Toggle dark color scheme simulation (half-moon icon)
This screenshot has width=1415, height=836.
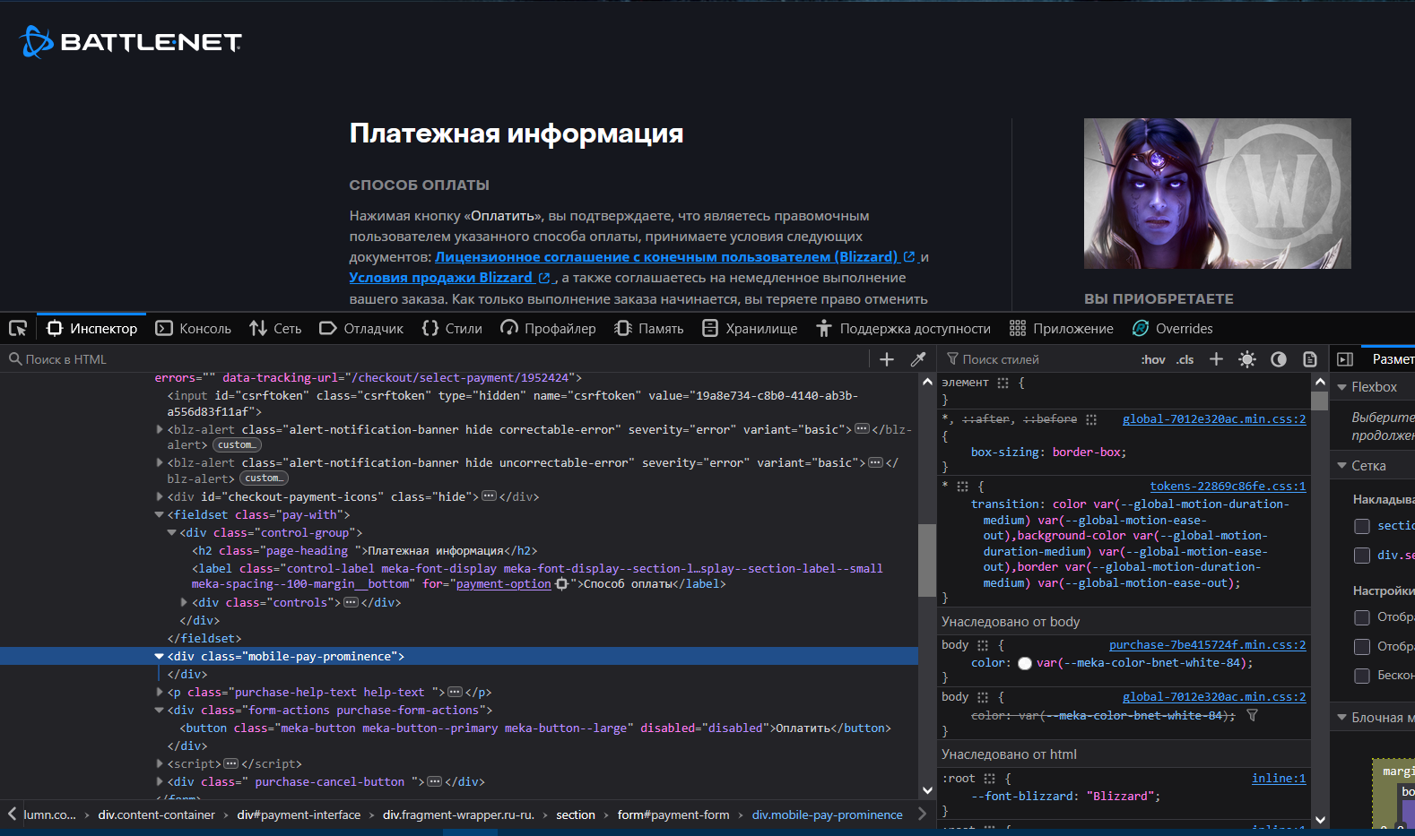point(1279,359)
